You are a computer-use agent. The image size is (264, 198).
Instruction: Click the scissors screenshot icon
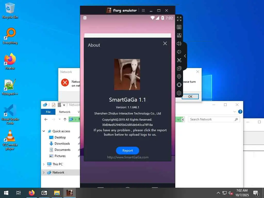179,60
